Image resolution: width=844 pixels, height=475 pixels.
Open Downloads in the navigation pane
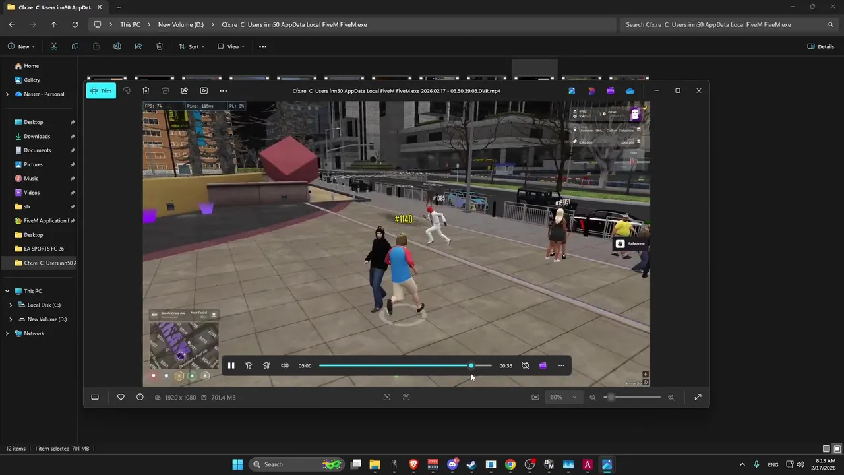37,136
